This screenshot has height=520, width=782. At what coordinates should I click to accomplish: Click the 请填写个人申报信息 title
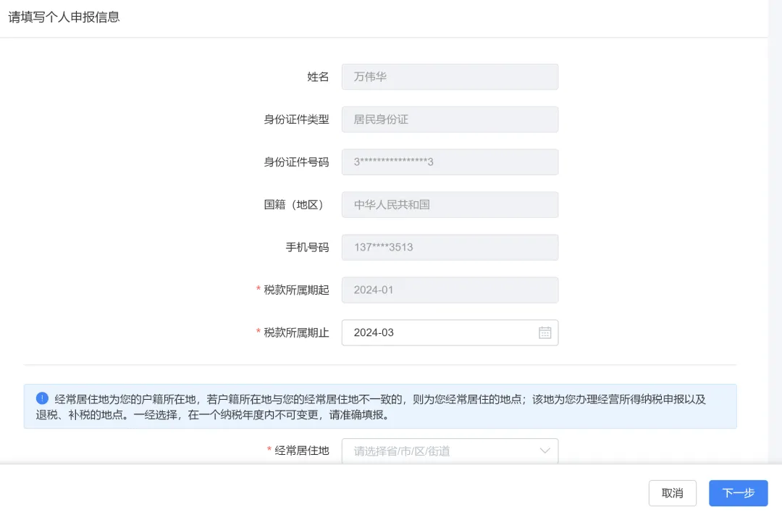[64, 17]
